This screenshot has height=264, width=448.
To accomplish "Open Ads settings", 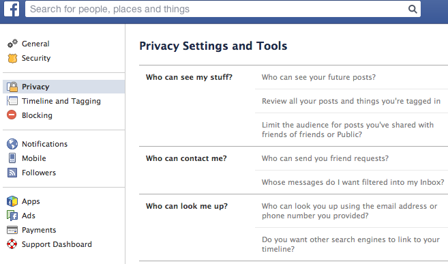I will point(28,216).
